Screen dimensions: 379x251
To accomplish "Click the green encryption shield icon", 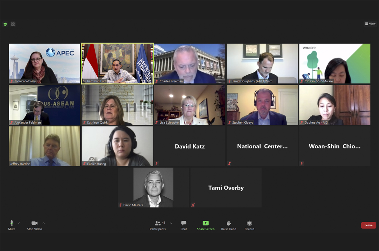I will 5,24.
